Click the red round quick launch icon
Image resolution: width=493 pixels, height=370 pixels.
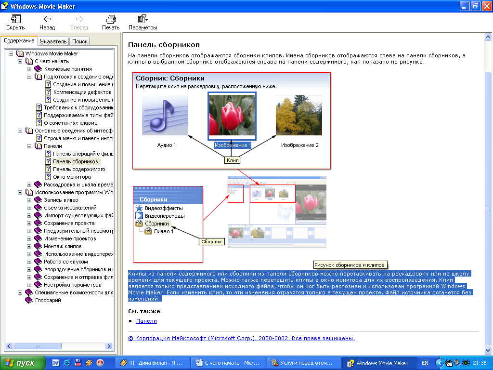point(100,363)
